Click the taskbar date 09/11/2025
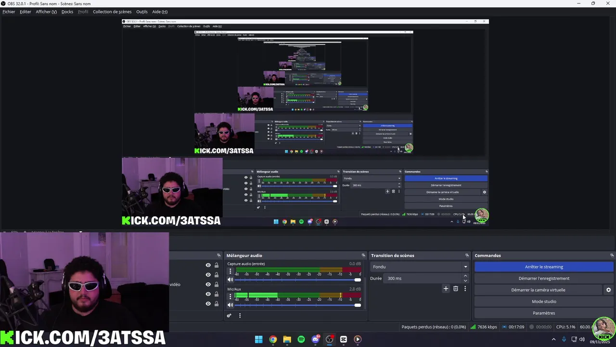The height and width of the screenshot is (347, 616). [600, 342]
